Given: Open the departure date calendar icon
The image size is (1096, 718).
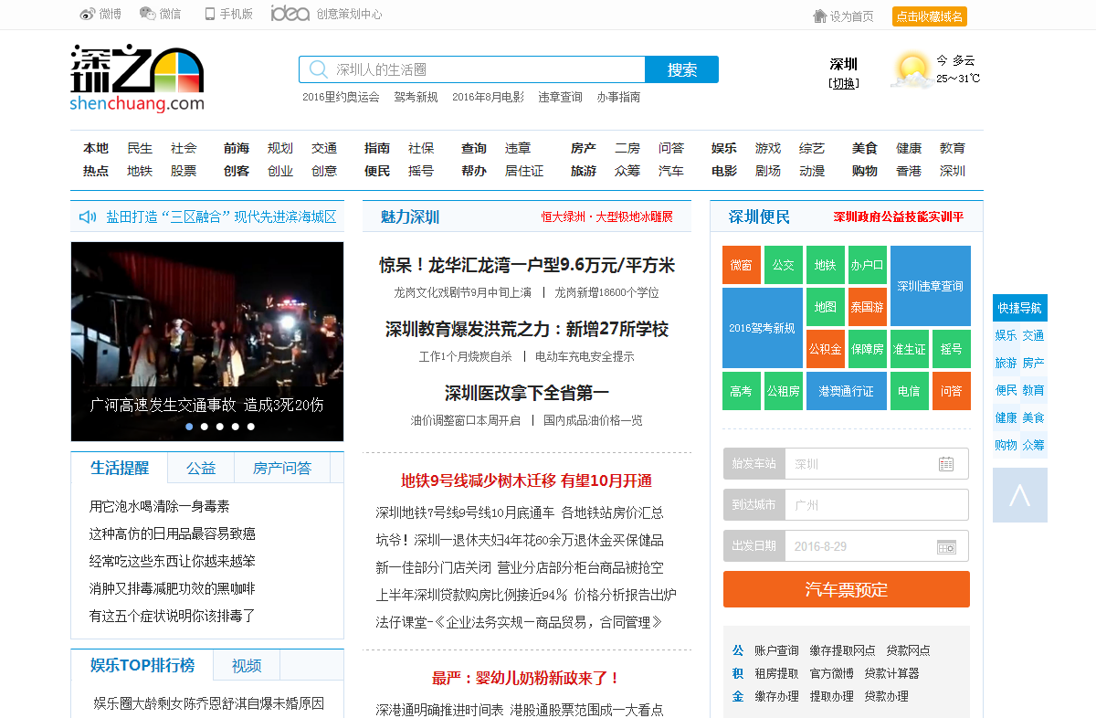Looking at the screenshot, I should [946, 546].
